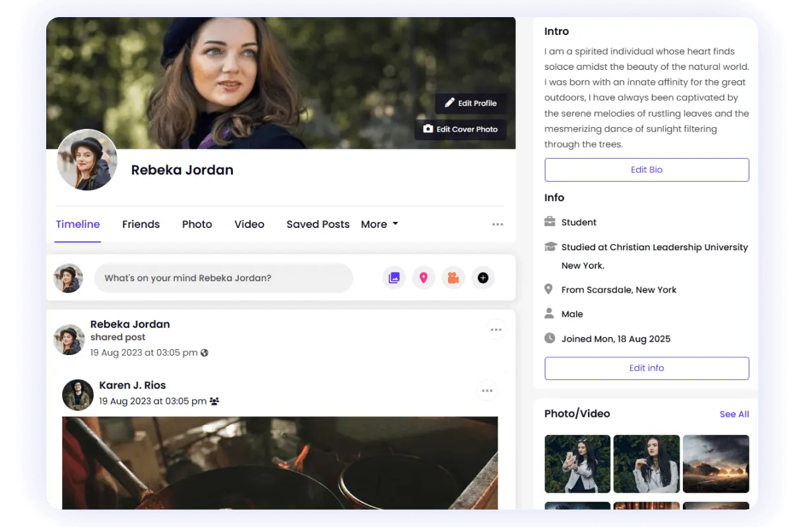The width and height of the screenshot is (805, 527).
Task: Click the orange video camera icon
Action: coord(453,278)
